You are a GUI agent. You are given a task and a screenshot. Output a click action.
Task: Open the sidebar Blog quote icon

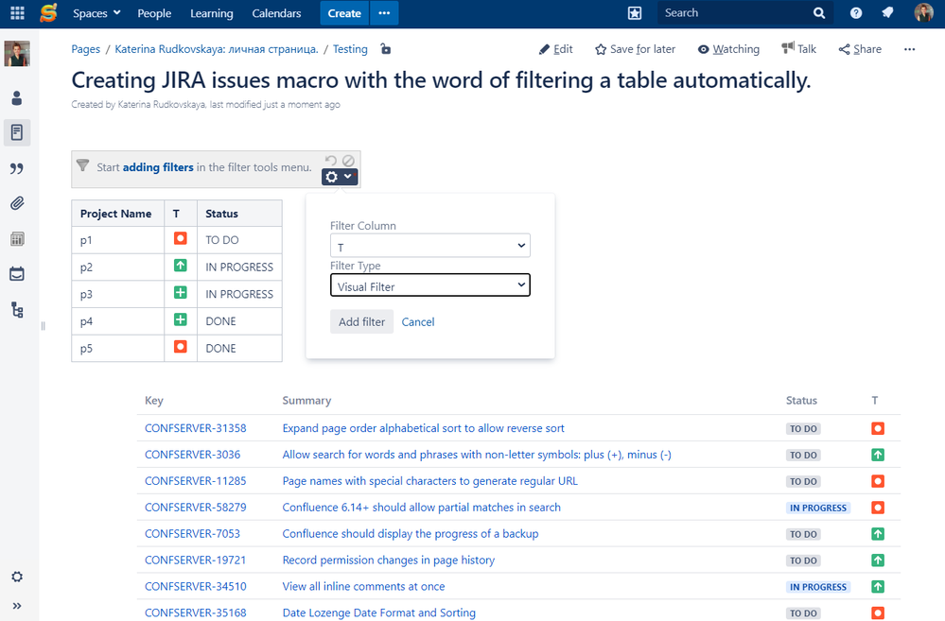click(x=17, y=168)
